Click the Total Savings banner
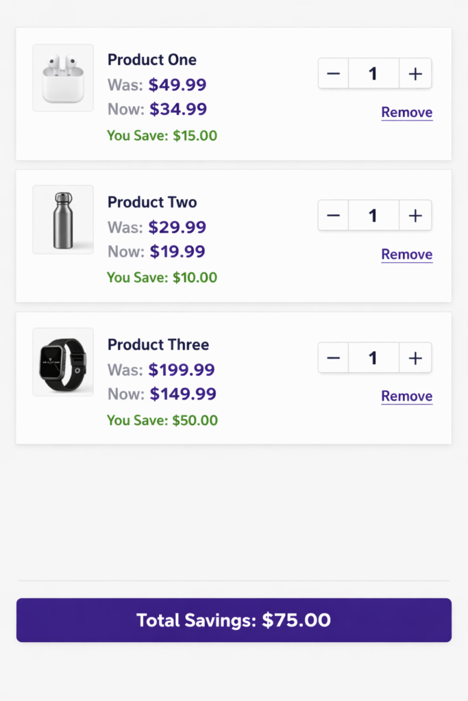468x701 pixels. click(234, 620)
